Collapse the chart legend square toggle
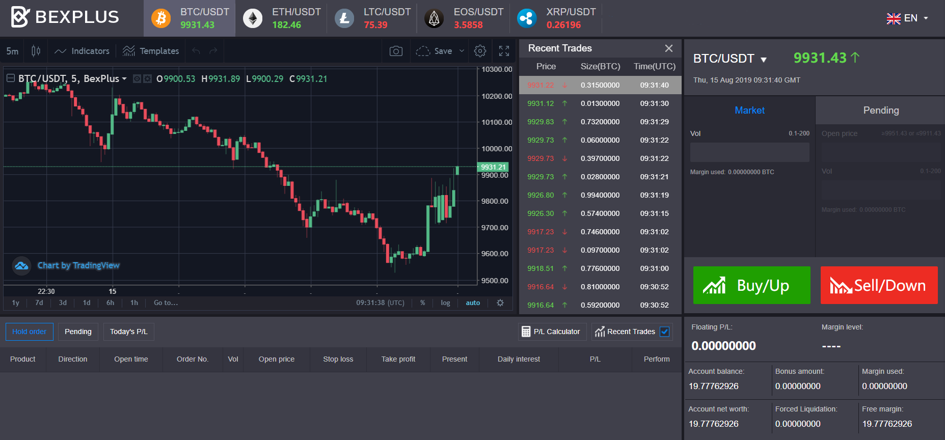The height and width of the screenshot is (440, 945). [x=10, y=78]
